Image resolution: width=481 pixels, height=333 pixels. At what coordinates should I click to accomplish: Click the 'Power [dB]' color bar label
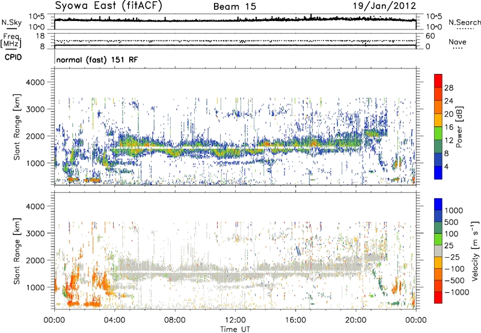(x=459, y=127)
